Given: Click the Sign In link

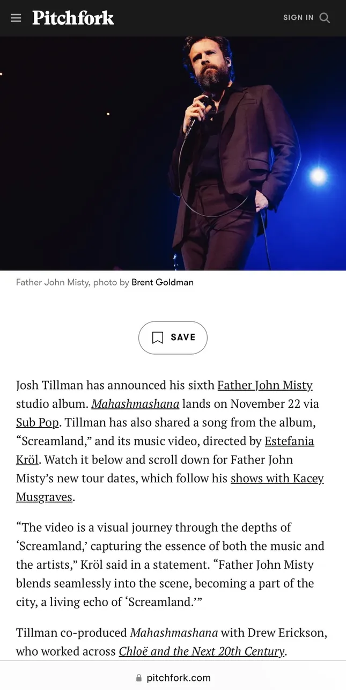Looking at the screenshot, I should coord(298,18).
